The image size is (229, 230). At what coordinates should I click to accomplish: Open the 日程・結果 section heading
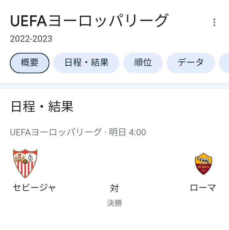(42, 107)
